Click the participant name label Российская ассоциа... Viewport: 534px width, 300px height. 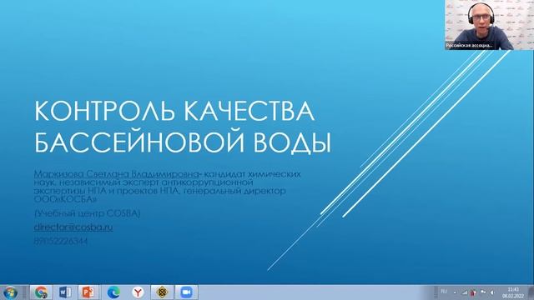click(x=469, y=45)
